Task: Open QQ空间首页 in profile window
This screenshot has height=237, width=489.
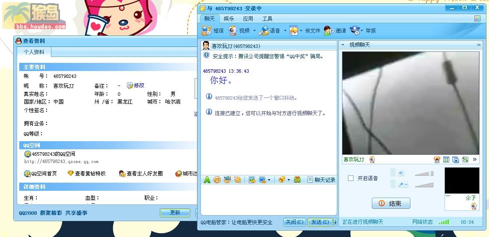Action: [x=41, y=174]
